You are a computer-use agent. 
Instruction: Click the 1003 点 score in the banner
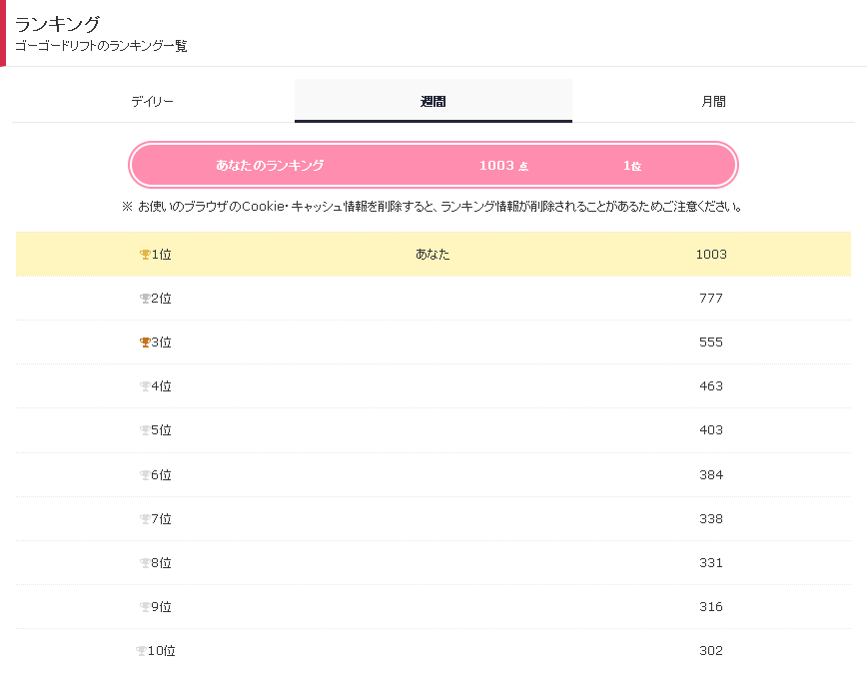click(x=502, y=166)
